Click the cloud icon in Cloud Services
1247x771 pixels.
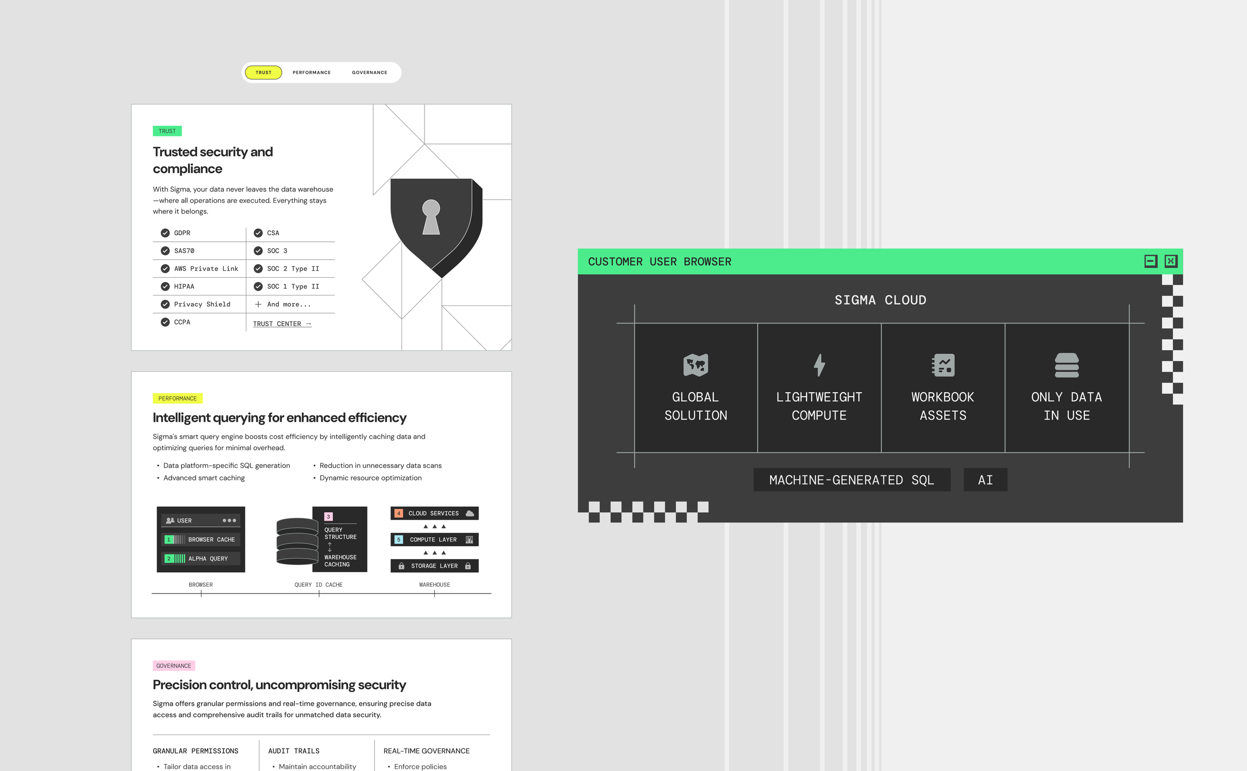[470, 513]
